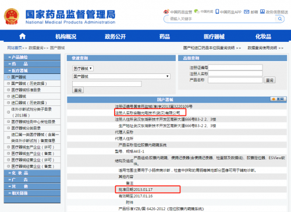Open the 中国药监APP phone icon
This screenshot has height=212, width=291.
217,12
